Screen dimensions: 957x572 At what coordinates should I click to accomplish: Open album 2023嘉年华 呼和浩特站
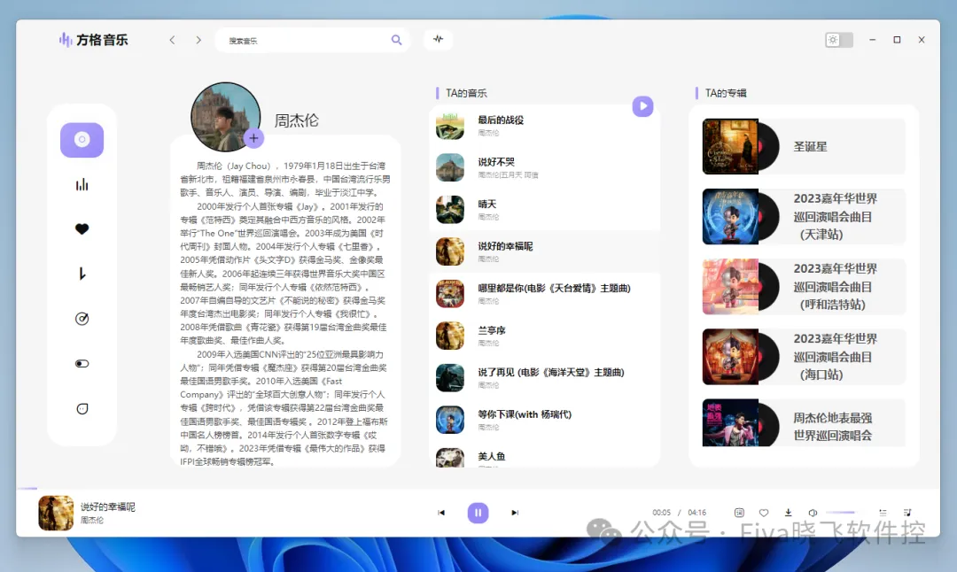click(x=803, y=287)
